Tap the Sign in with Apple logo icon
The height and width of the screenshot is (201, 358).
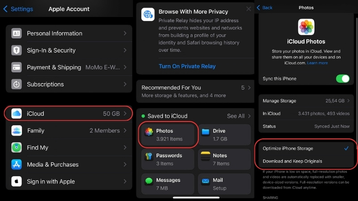[x=17, y=181]
